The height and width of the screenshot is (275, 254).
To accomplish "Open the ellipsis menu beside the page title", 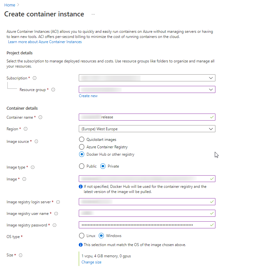I will (x=93, y=14).
